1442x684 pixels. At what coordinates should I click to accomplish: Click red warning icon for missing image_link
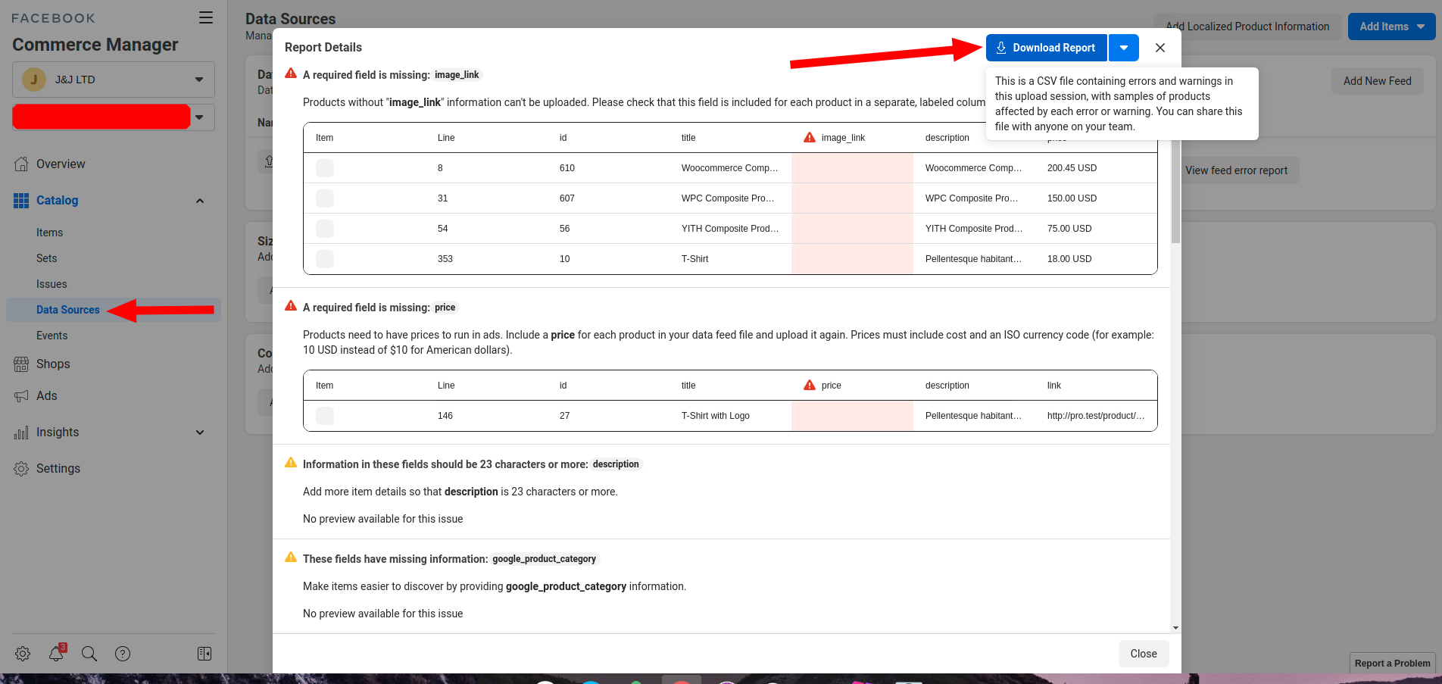291,73
